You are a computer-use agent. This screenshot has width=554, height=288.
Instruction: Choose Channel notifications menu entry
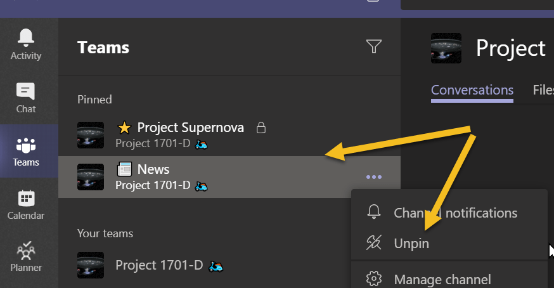[455, 213]
